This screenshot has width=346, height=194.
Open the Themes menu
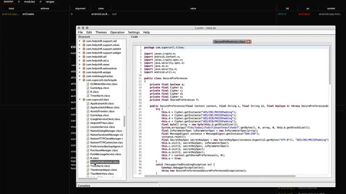101,32
